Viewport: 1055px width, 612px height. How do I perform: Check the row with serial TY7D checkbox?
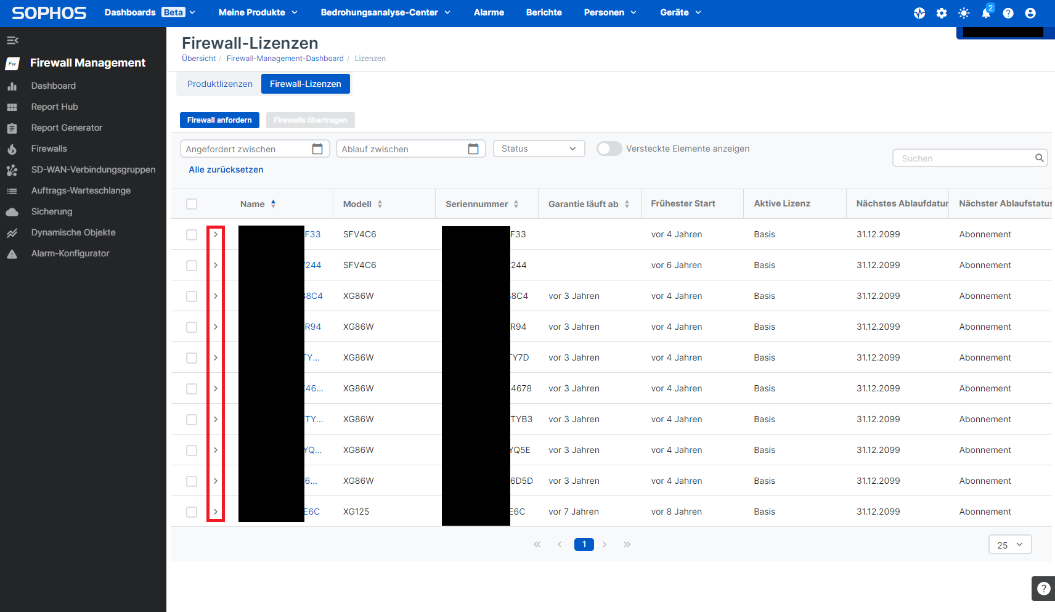coord(192,358)
